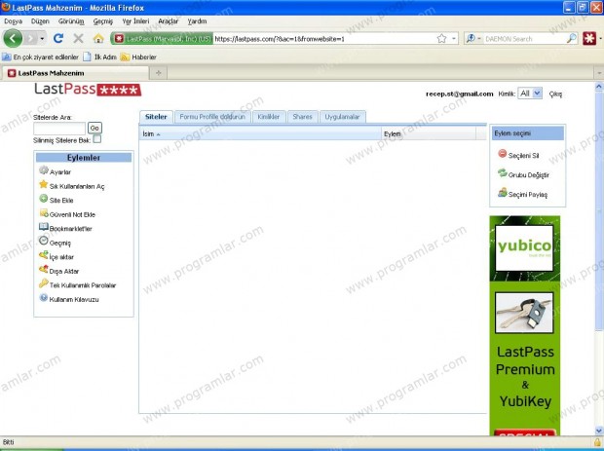
Task: Click the LastPass asterisk toolbar icon
Action: (589, 38)
